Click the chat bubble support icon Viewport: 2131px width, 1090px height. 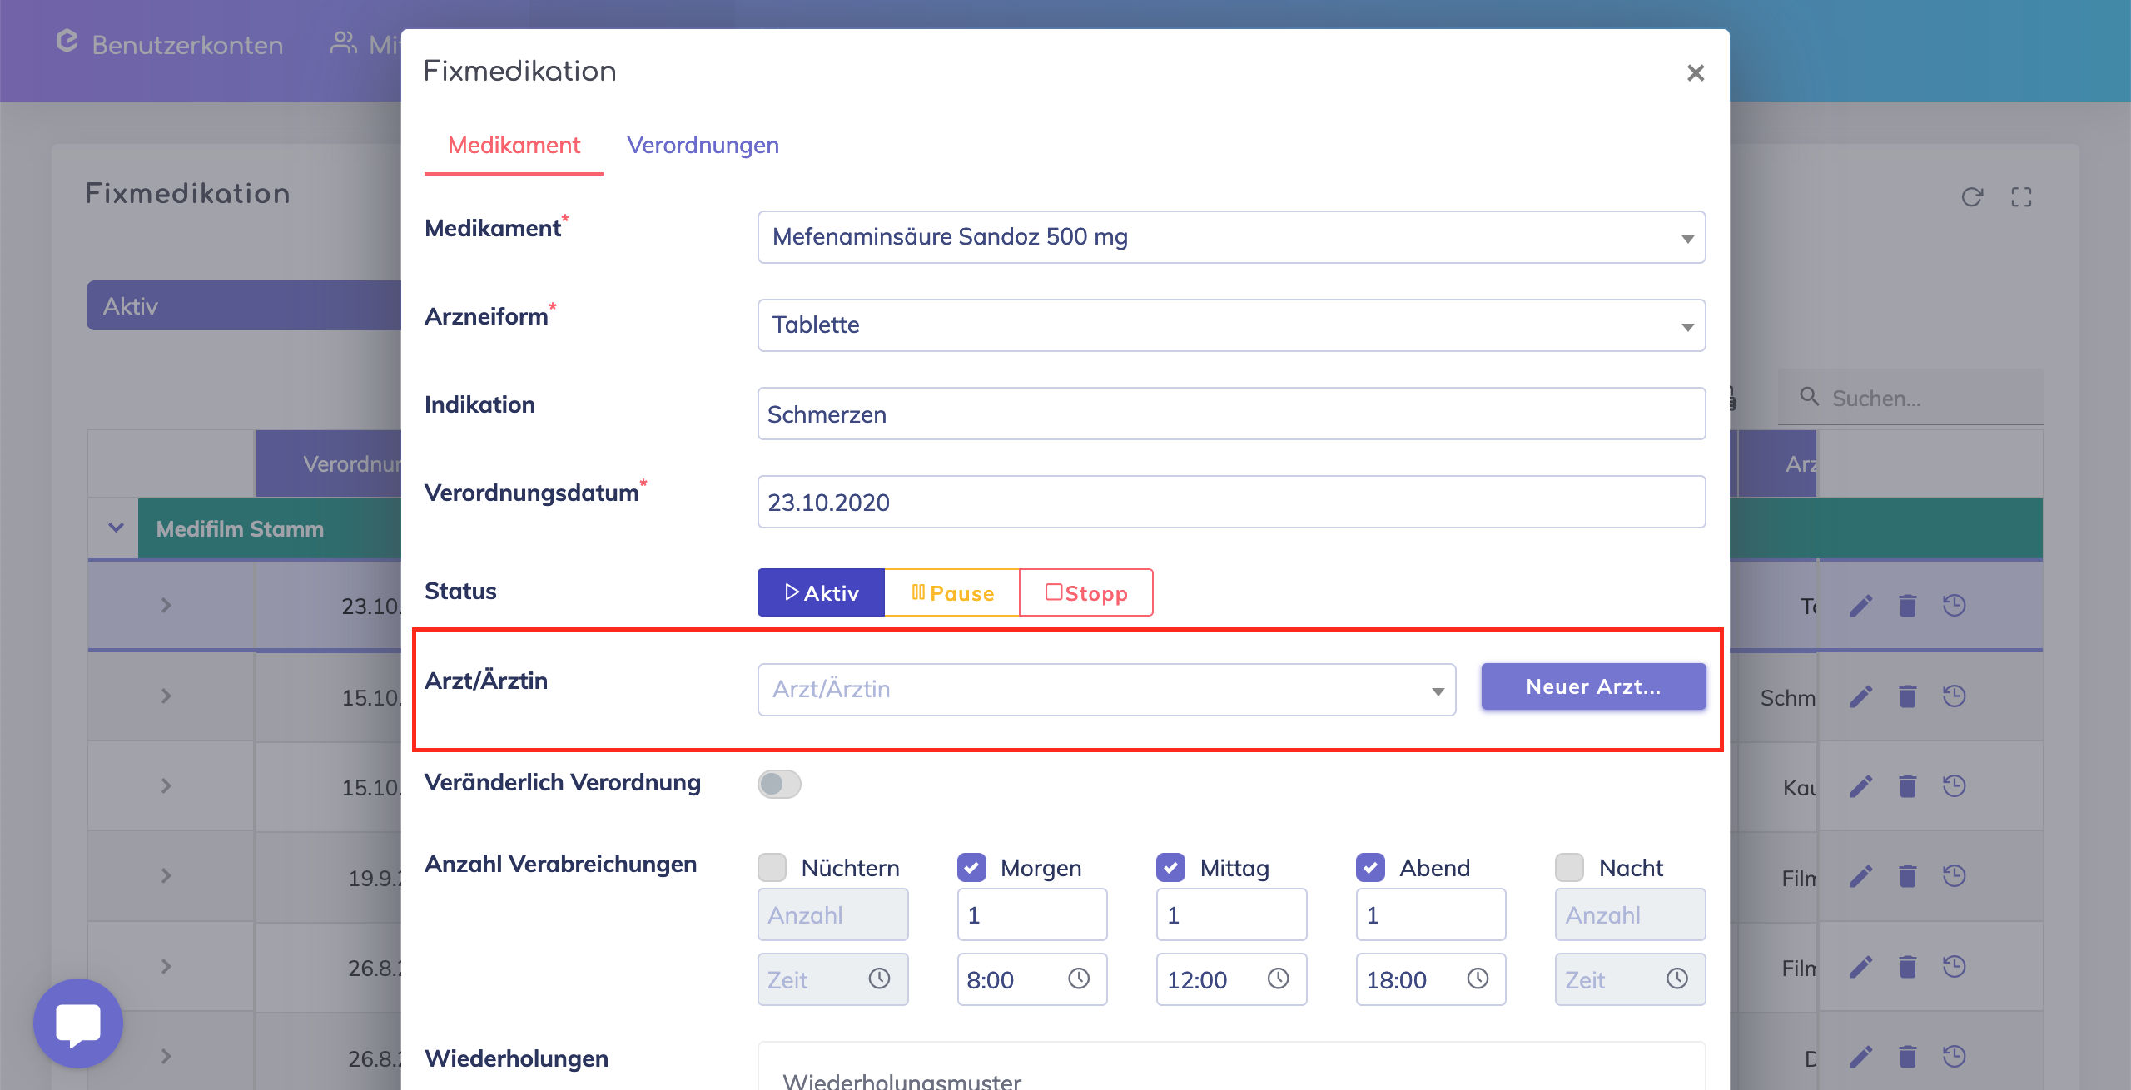(77, 1023)
